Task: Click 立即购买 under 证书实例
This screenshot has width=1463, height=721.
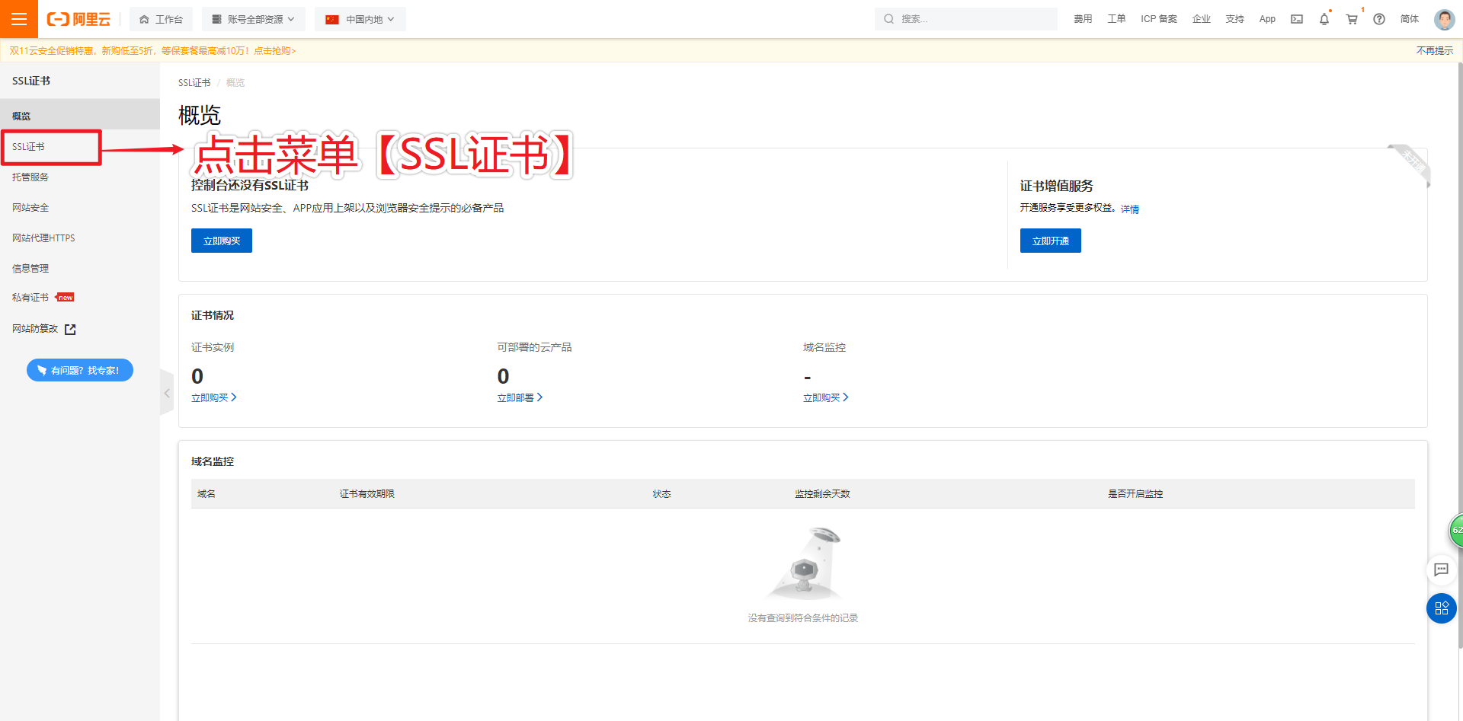Action: click(x=214, y=397)
